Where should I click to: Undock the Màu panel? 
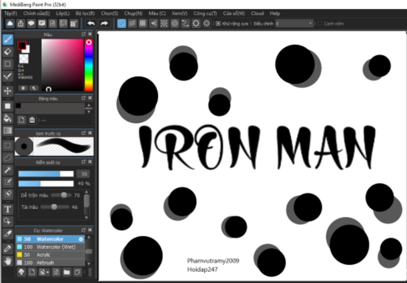click(x=83, y=34)
